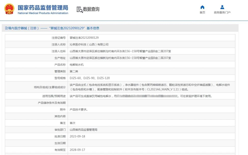This screenshot has width=248, height=155.
Task: Click the 首页 home icon
Action: [x=202, y=7]
